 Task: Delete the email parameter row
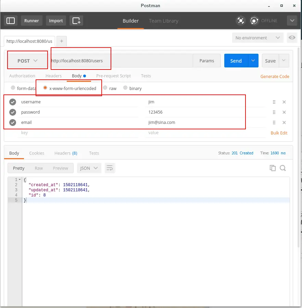click(284, 123)
